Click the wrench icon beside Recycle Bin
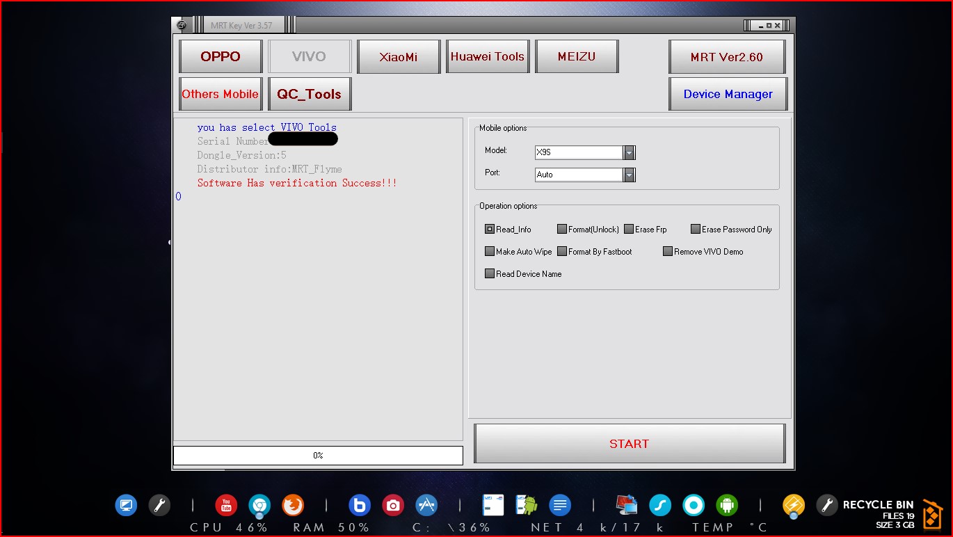Screen dimensions: 953x537 point(827,505)
